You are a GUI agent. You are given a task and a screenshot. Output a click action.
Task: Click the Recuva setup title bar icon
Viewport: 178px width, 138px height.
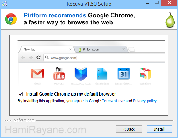[x=5, y=4]
